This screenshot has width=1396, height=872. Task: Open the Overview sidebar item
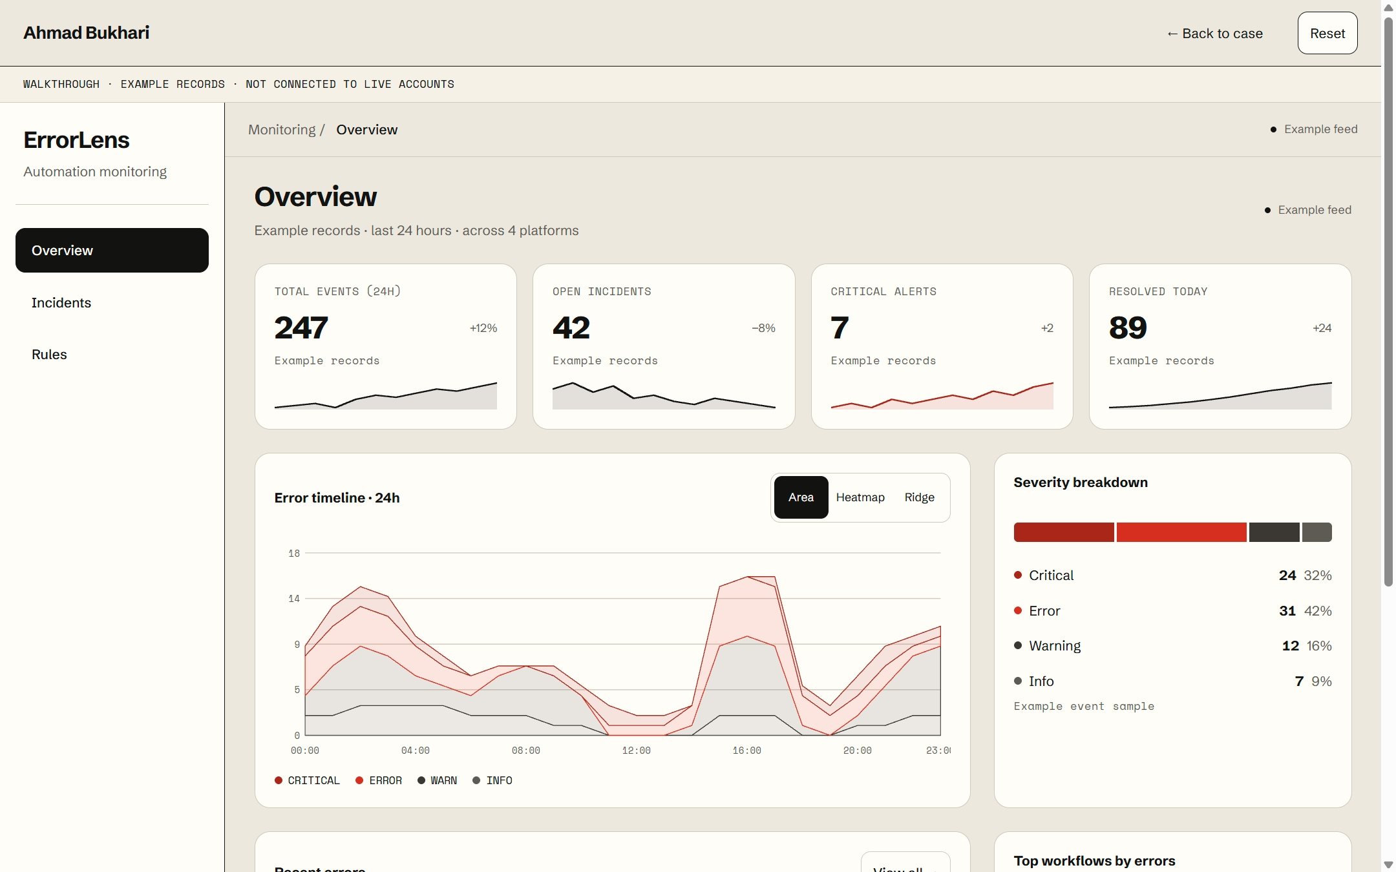click(x=112, y=250)
